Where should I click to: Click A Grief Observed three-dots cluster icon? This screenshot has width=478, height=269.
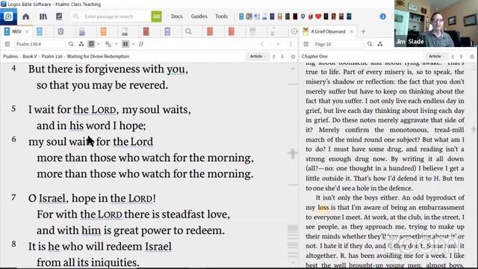point(380,44)
